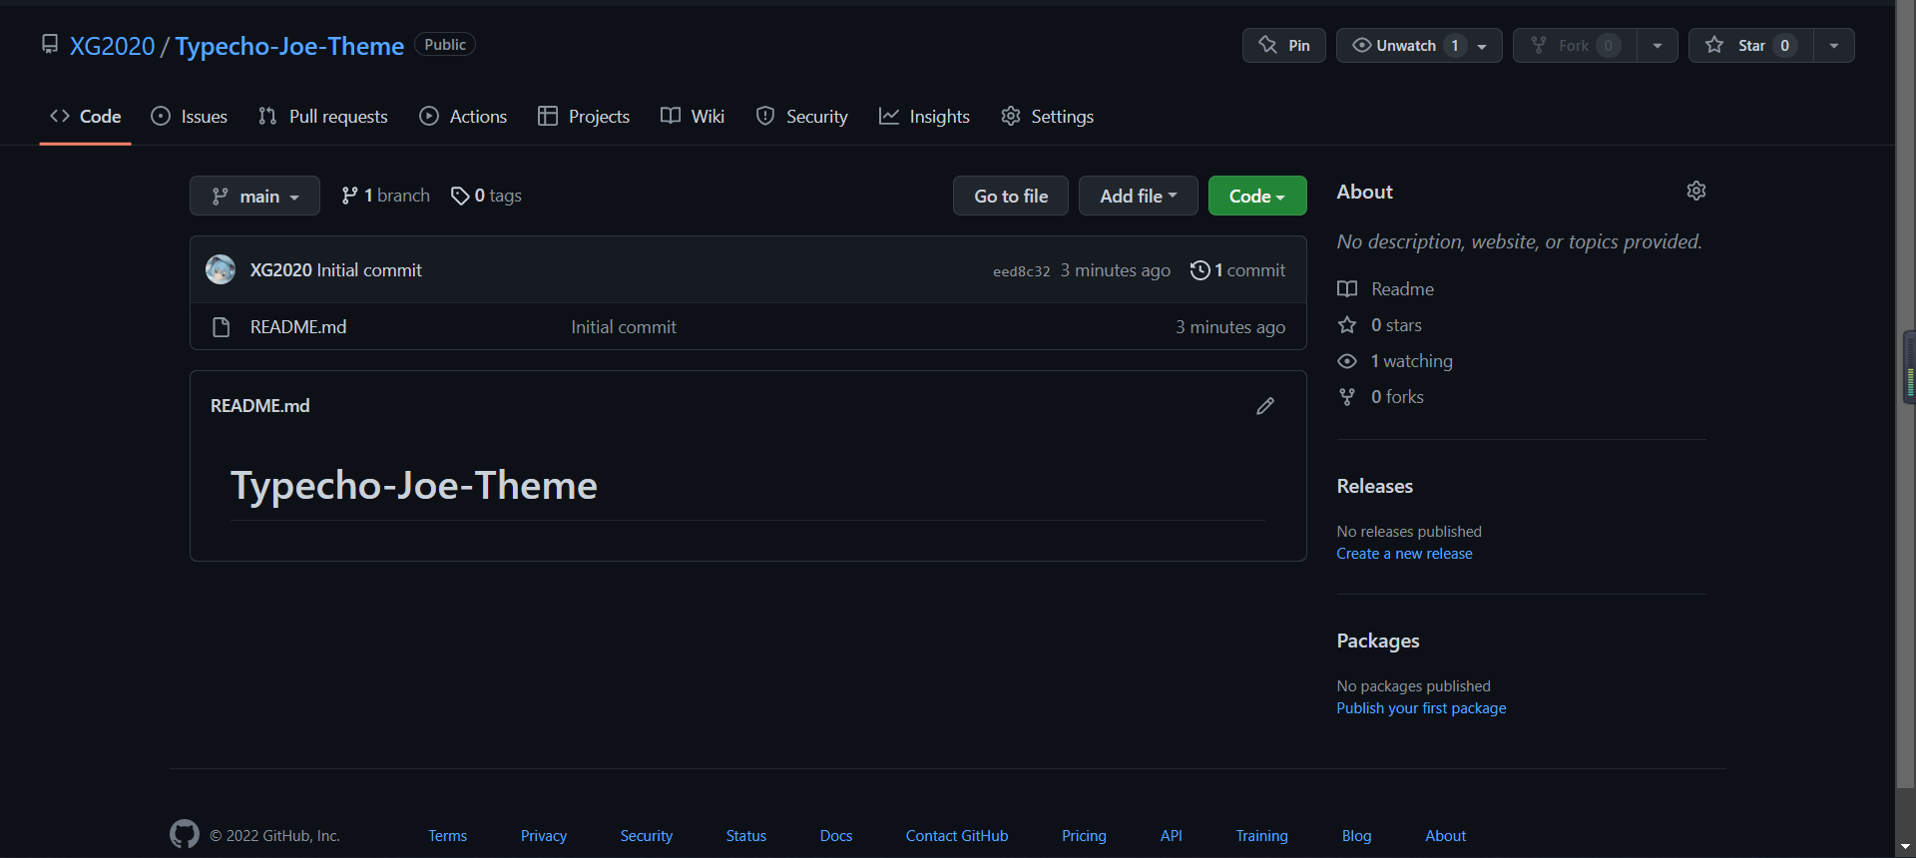The image size is (1916, 858).
Task: Open the Packages section heading
Action: coord(1378,642)
